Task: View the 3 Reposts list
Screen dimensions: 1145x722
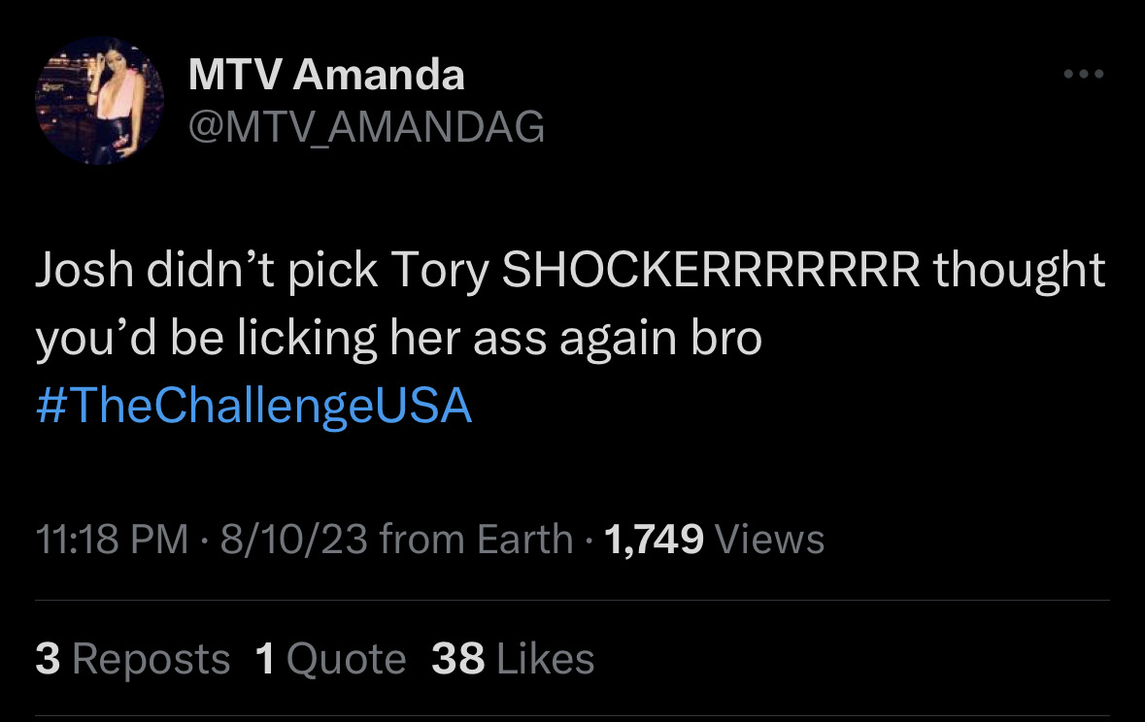Action: (x=133, y=659)
